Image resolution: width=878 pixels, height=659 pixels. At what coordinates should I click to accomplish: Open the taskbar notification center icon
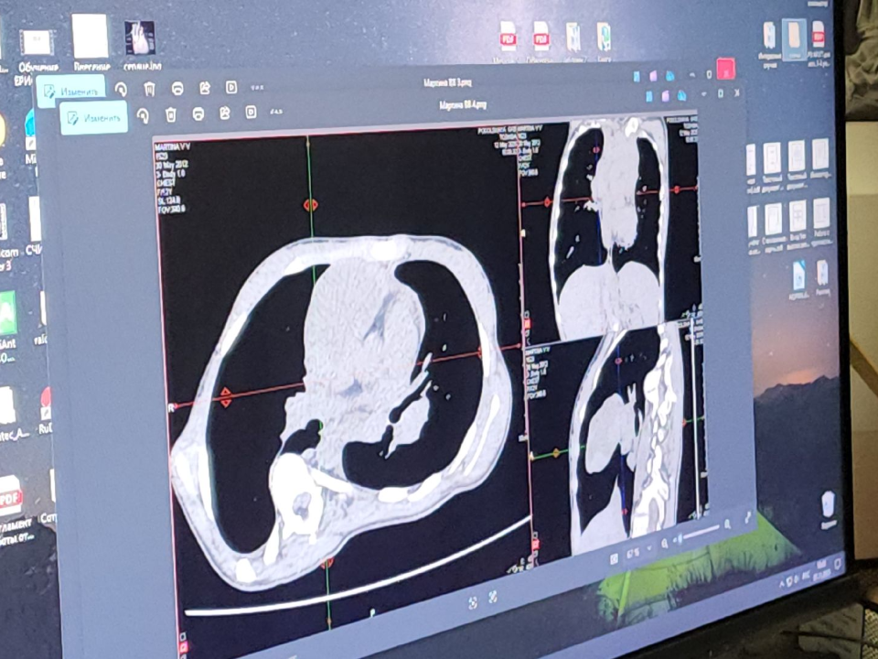pyautogui.click(x=839, y=563)
